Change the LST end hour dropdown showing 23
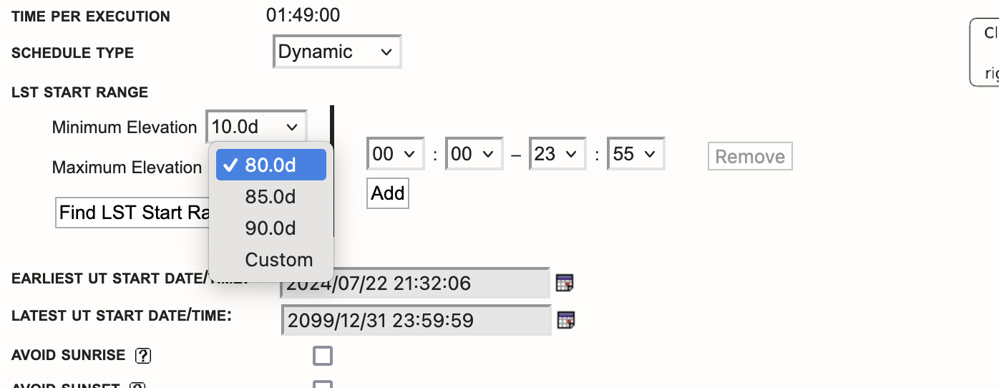 point(555,155)
